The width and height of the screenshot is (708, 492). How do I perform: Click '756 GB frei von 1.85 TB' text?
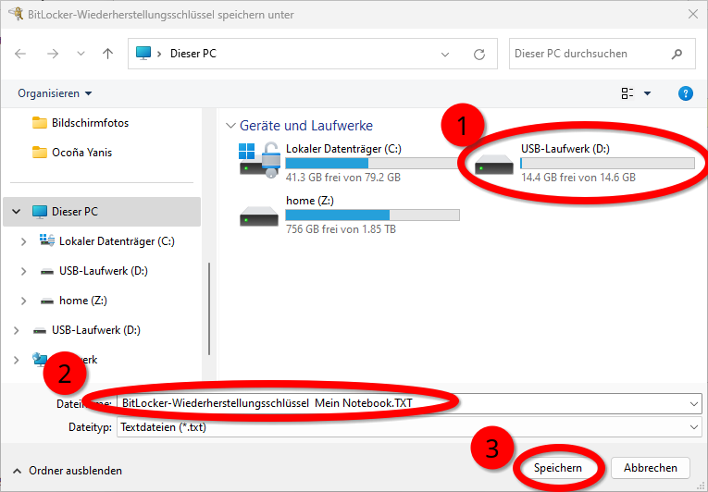point(341,229)
